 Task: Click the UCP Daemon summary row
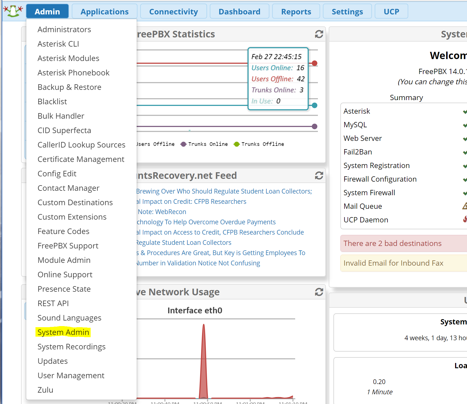click(x=404, y=220)
